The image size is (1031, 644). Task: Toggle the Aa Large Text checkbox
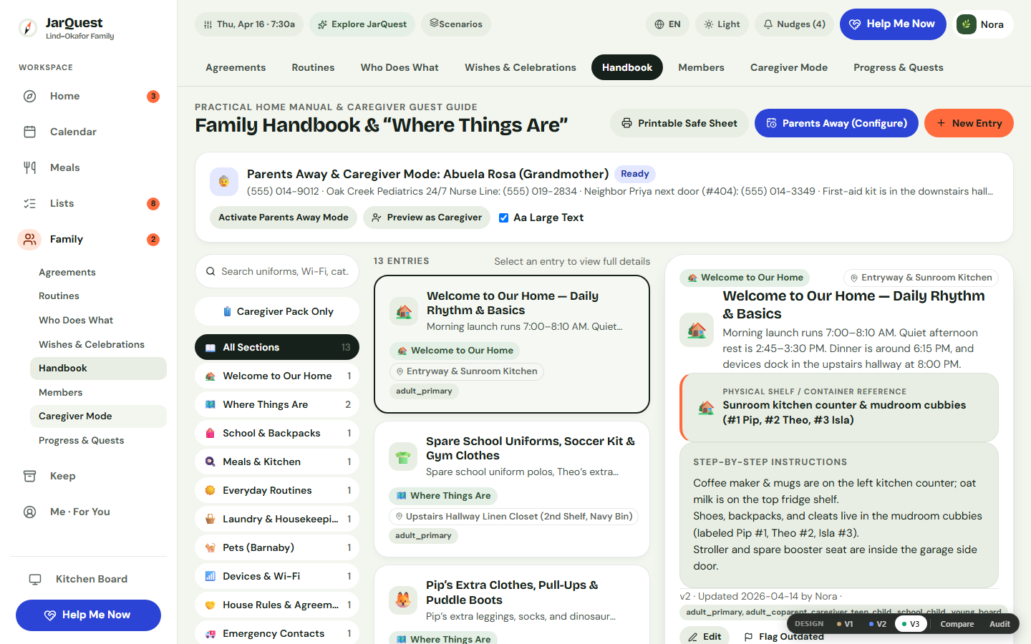tap(503, 218)
